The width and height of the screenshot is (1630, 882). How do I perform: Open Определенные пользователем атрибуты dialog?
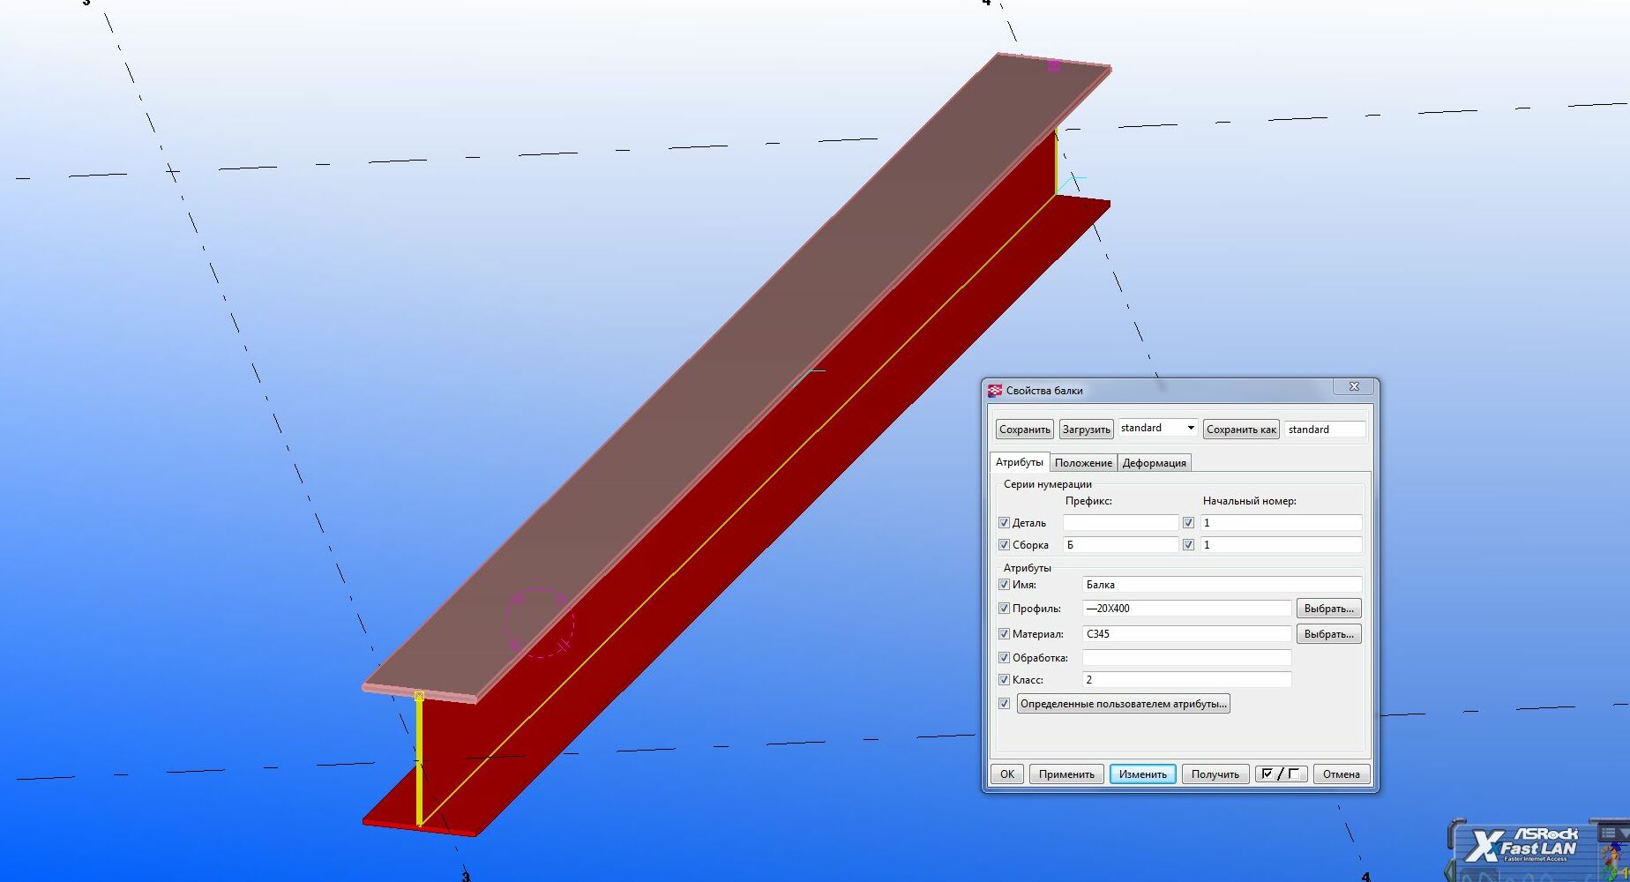(1123, 704)
